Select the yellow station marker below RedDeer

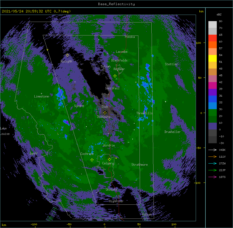(115, 76)
